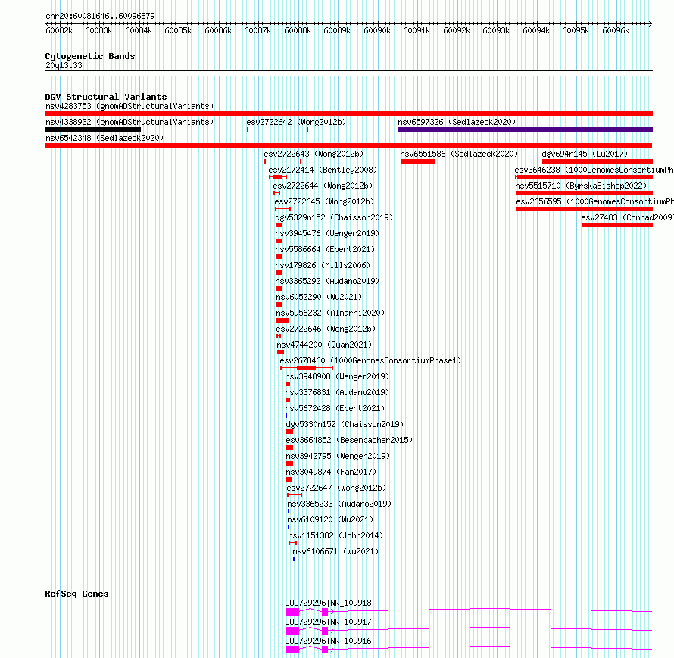This screenshot has width=674, height=658.
Task: Open nsv5515710 (ByrskaBishop2022) variant
Action: (581, 186)
